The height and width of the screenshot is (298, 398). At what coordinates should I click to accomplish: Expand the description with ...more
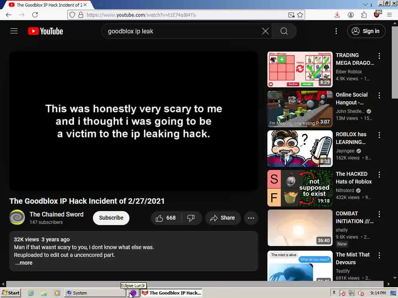pos(24,263)
